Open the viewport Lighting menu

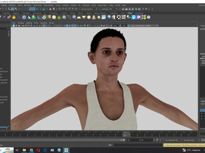[29, 23]
